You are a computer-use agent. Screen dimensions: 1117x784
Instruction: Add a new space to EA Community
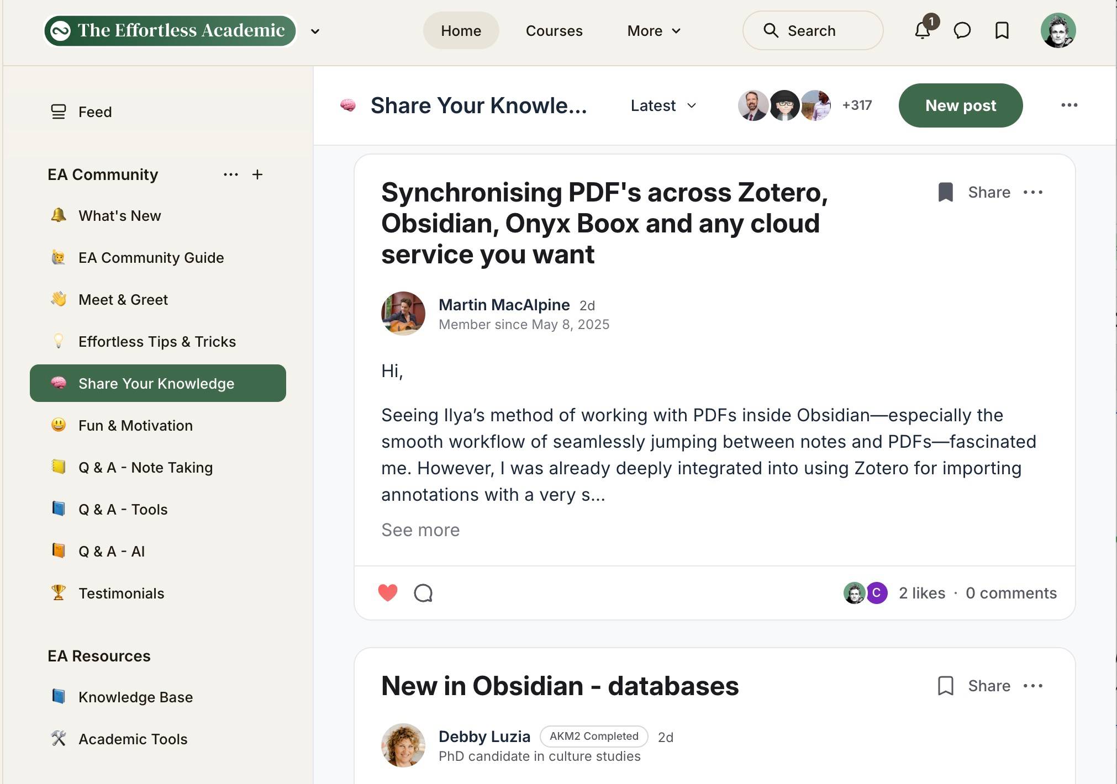[257, 174]
